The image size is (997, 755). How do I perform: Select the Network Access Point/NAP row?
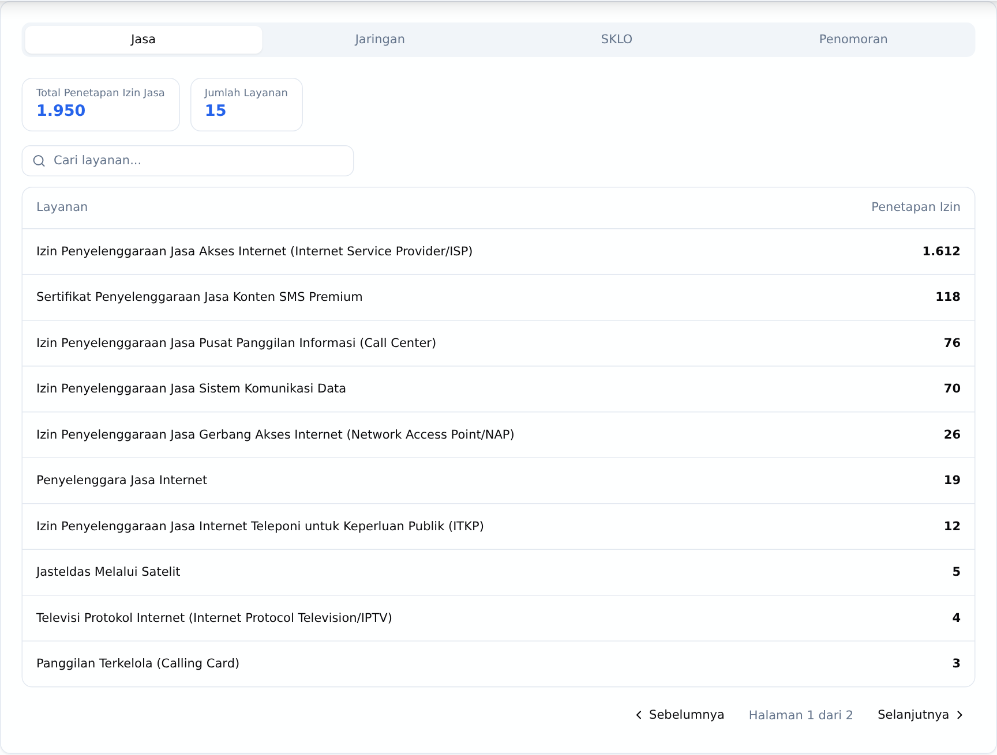click(498, 435)
